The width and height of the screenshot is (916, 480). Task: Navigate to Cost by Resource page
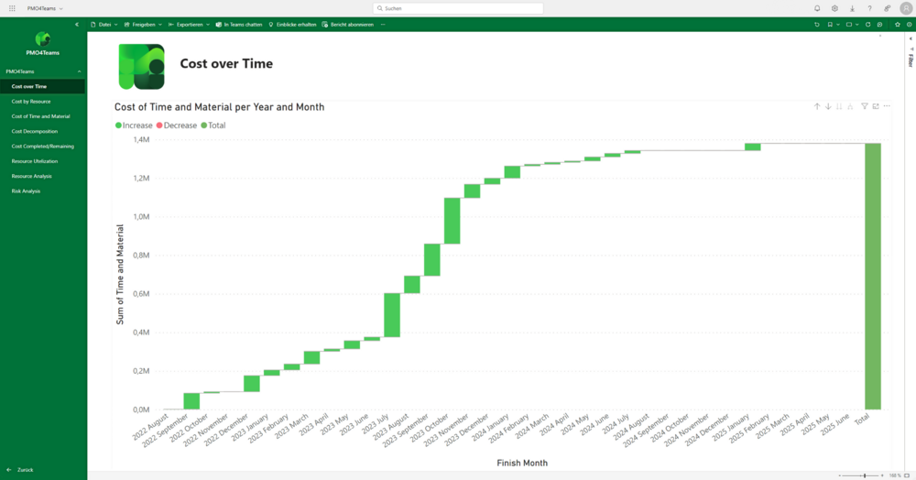(x=30, y=102)
